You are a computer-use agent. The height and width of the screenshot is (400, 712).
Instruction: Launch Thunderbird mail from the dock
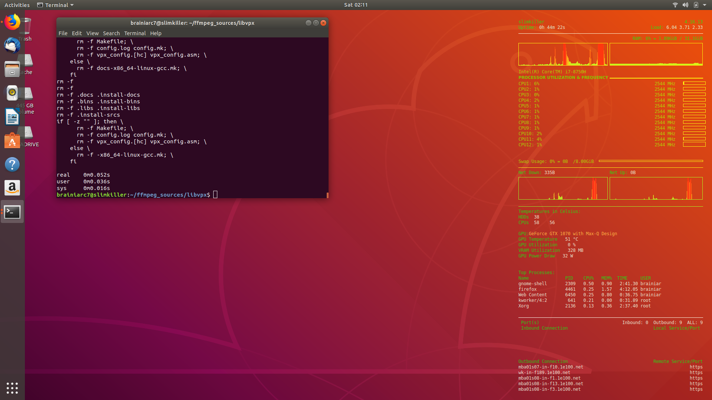12,46
